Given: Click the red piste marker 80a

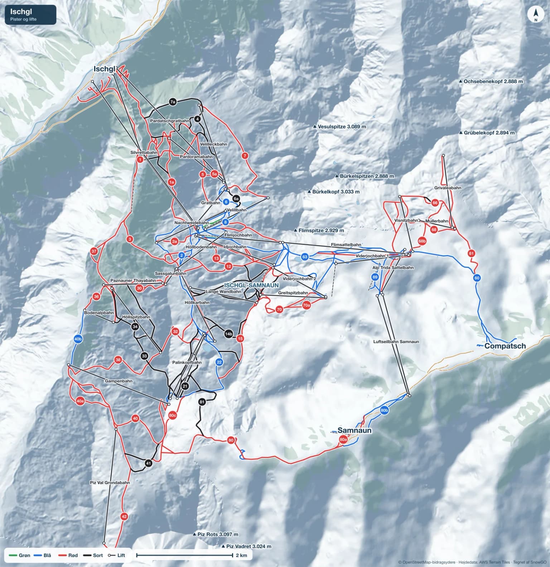Looking at the screenshot, I should (343, 439).
